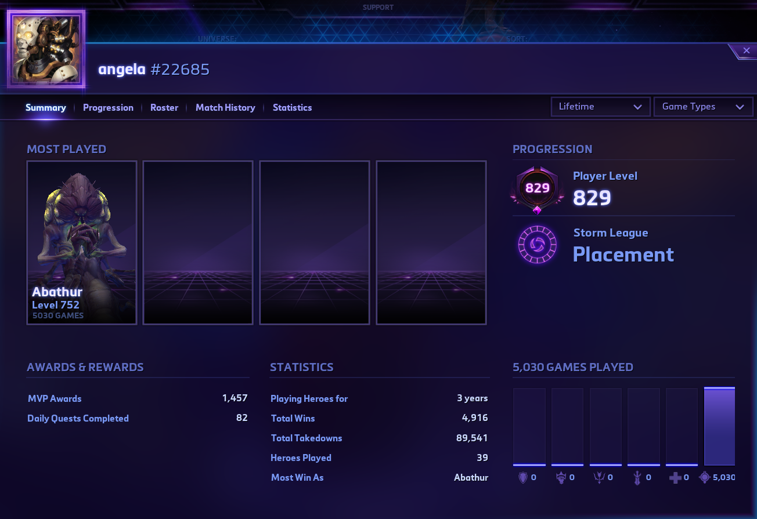This screenshot has height=519, width=757.
Task: Click the Storm League label
Action: pyautogui.click(x=611, y=233)
